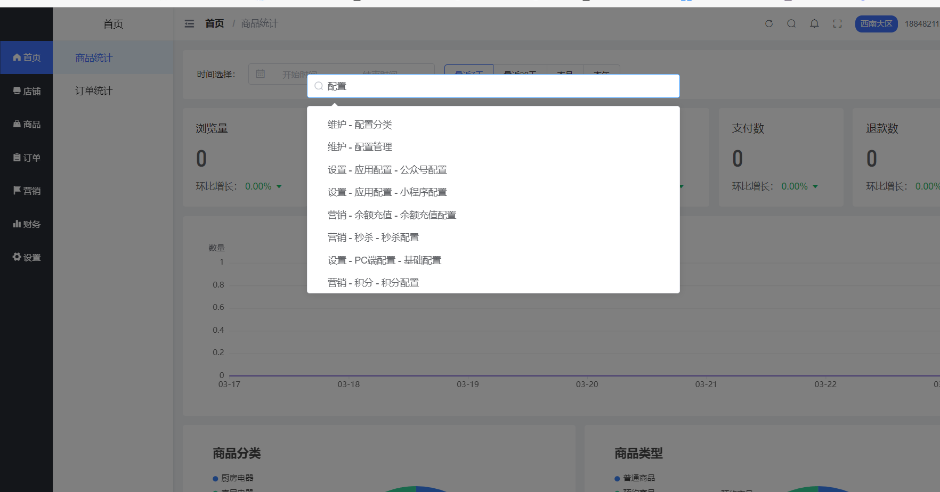This screenshot has width=940, height=492.
Task: Open 店铺 in the left sidebar
Action: click(27, 91)
